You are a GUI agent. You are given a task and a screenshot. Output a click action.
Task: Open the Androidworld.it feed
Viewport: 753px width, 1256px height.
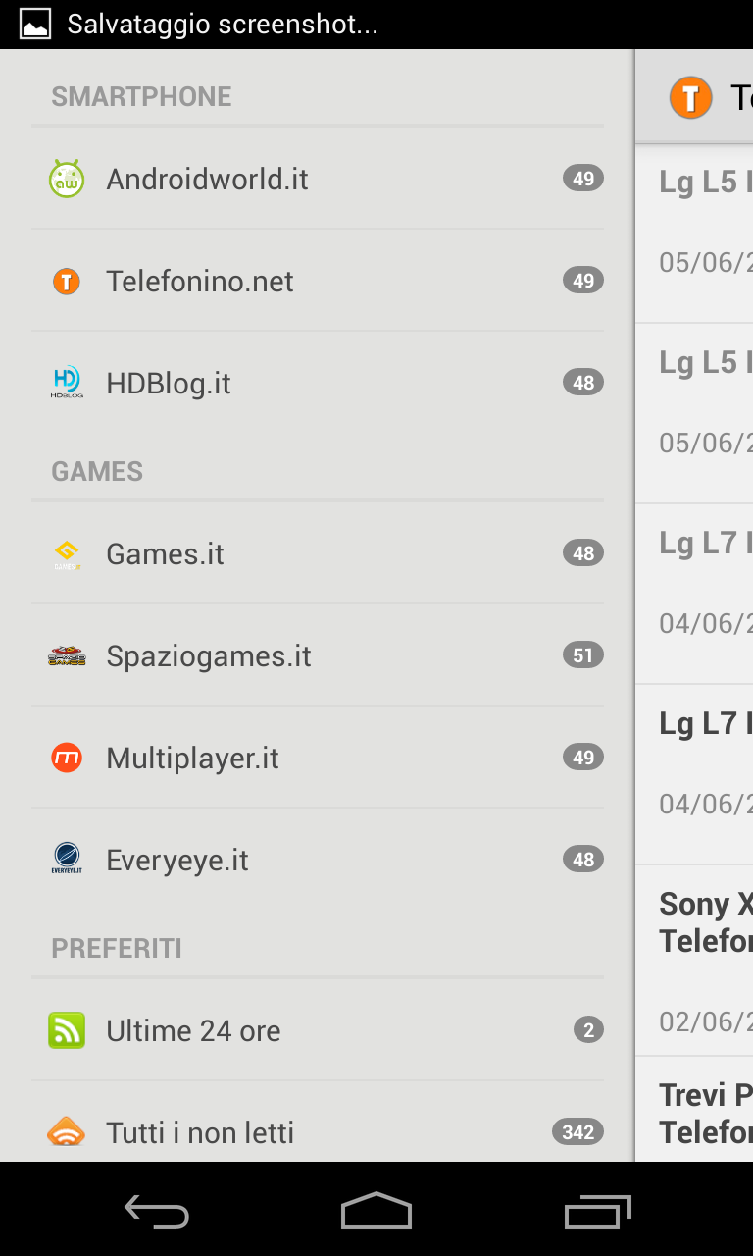coord(318,179)
